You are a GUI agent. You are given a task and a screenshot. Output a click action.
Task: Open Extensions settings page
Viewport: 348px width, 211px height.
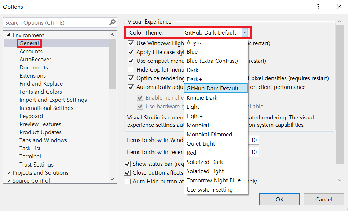[x=33, y=75]
